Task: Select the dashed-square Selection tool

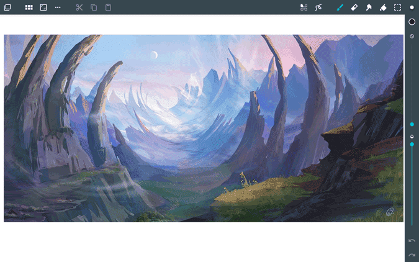Action: pos(398,7)
